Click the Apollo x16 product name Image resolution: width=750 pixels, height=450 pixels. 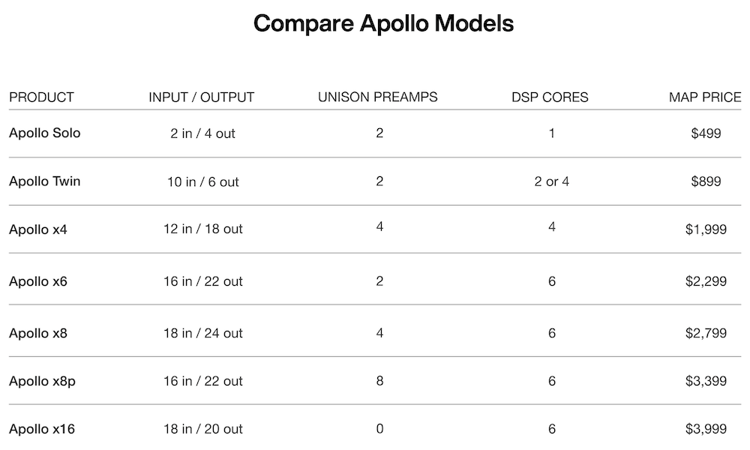[x=42, y=429]
